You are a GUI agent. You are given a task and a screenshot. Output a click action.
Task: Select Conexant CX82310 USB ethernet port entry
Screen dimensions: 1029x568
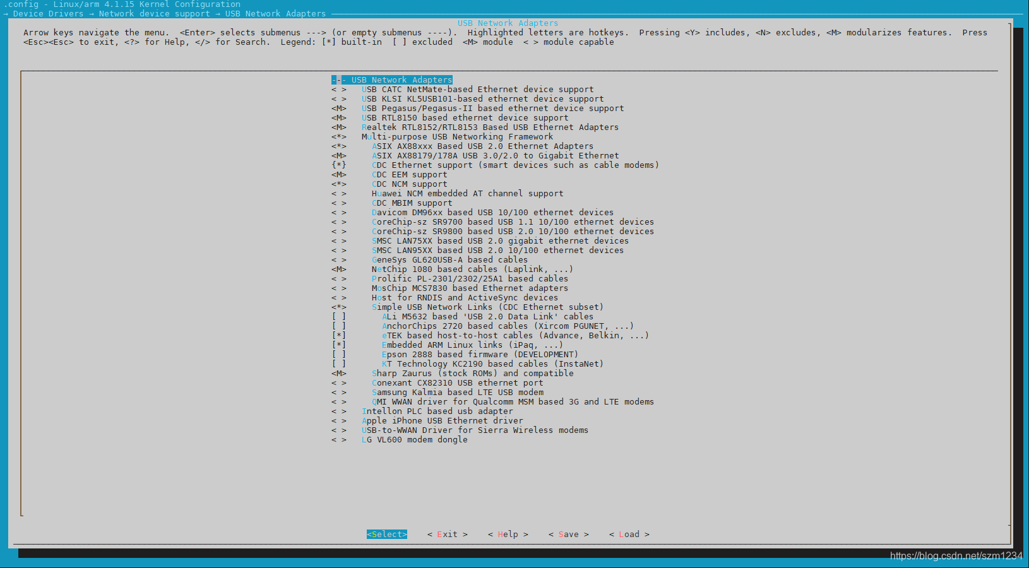coord(458,383)
